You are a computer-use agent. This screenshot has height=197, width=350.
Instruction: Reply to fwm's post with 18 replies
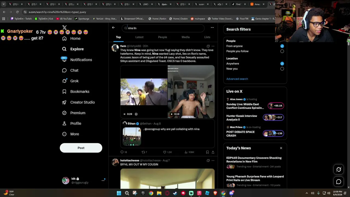[124, 152]
